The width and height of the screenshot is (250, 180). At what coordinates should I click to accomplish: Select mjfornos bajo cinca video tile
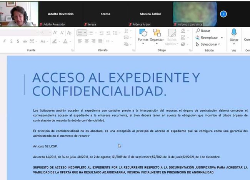click(x=195, y=14)
